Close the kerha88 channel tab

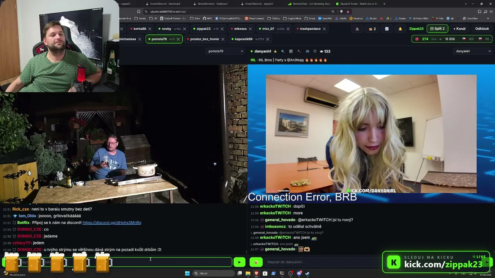point(150,29)
